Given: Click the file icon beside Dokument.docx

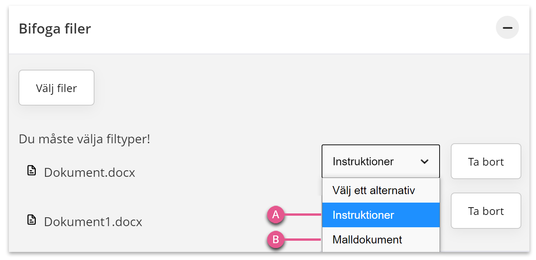Looking at the screenshot, I should click(31, 171).
